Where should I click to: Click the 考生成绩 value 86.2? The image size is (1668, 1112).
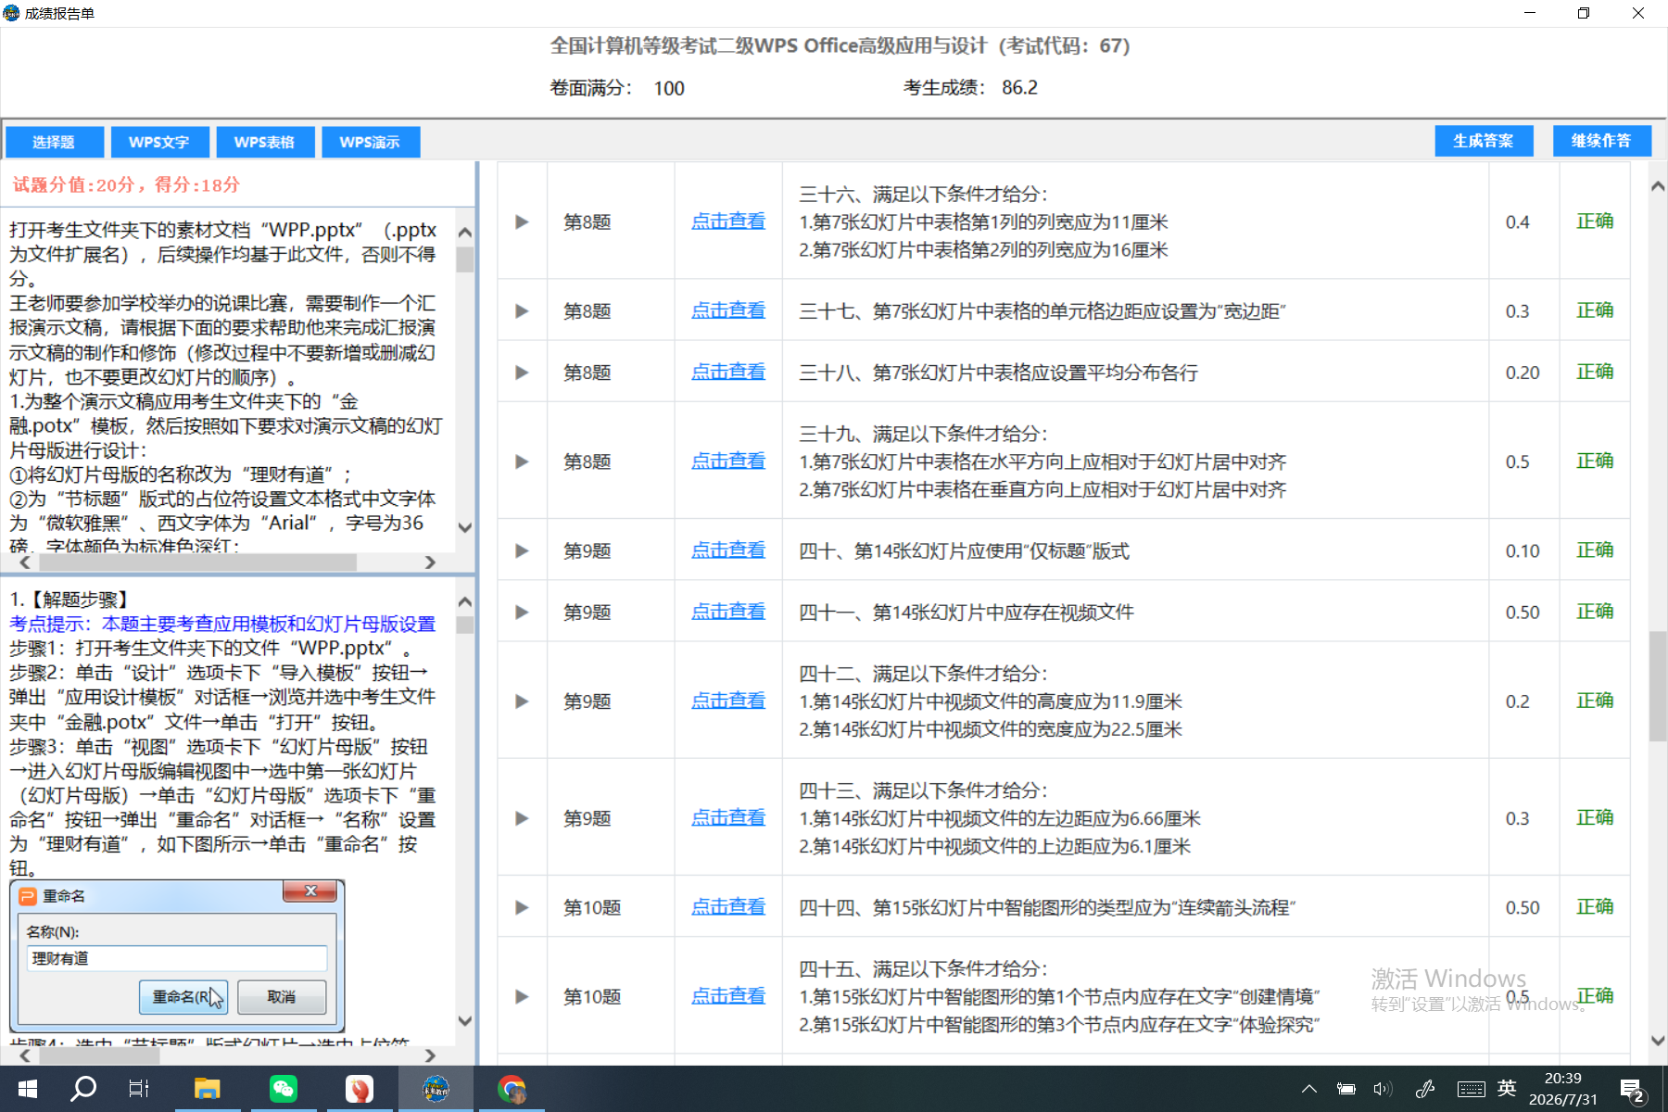pyautogui.click(x=1019, y=88)
